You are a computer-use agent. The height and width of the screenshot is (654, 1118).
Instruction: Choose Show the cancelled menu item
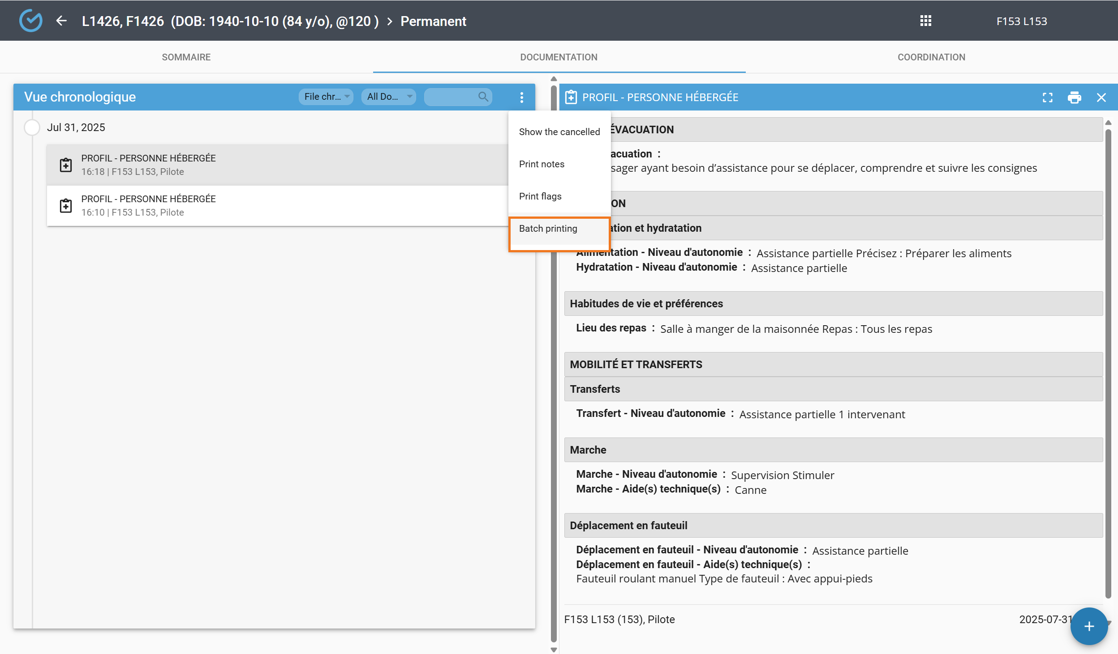(x=559, y=132)
